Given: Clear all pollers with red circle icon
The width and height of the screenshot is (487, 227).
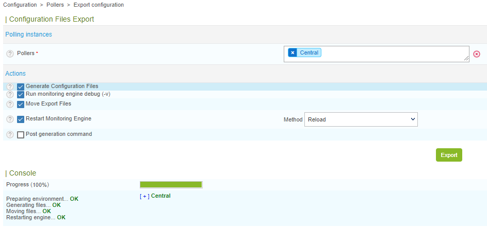Looking at the screenshot, I should [477, 54].
